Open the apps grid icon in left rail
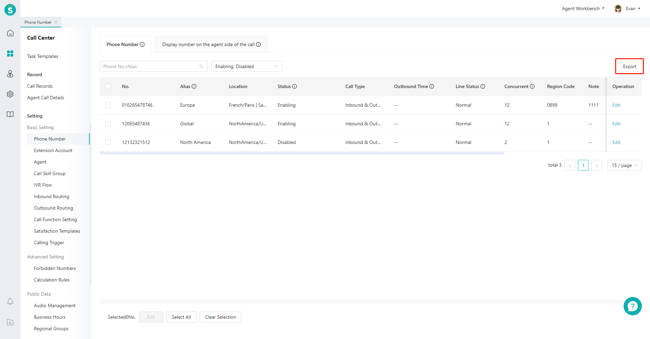This screenshot has height=339, width=650. (10, 54)
